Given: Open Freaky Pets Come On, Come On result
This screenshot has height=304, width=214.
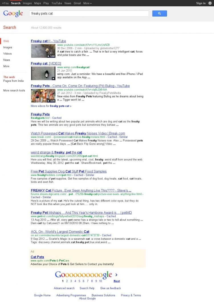Looking at the screenshot, I should 80,86.
